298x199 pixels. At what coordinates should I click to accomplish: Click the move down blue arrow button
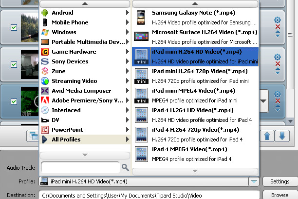[282, 136]
